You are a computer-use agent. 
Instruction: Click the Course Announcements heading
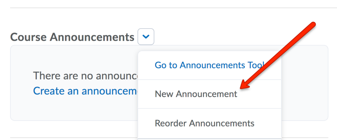[x=72, y=37]
